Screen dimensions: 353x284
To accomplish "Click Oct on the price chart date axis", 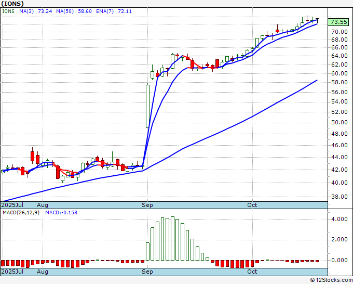I will tap(252, 205).
